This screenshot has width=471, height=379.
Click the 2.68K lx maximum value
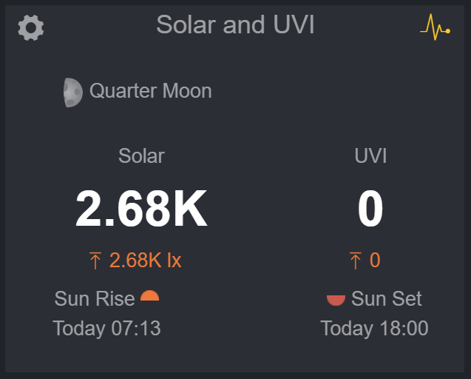[x=145, y=261]
